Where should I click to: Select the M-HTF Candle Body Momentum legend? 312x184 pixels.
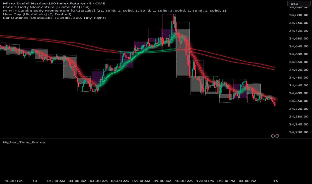point(114,11)
